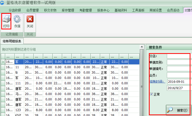Image resolution: width=192 pixels, height=116 pixels.
Task: Open the 库存管理 menu tab
Action: (x=68, y=10)
